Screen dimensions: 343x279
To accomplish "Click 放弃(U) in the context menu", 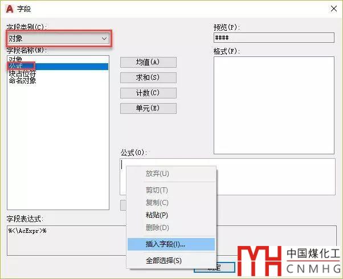I will click(157, 174).
